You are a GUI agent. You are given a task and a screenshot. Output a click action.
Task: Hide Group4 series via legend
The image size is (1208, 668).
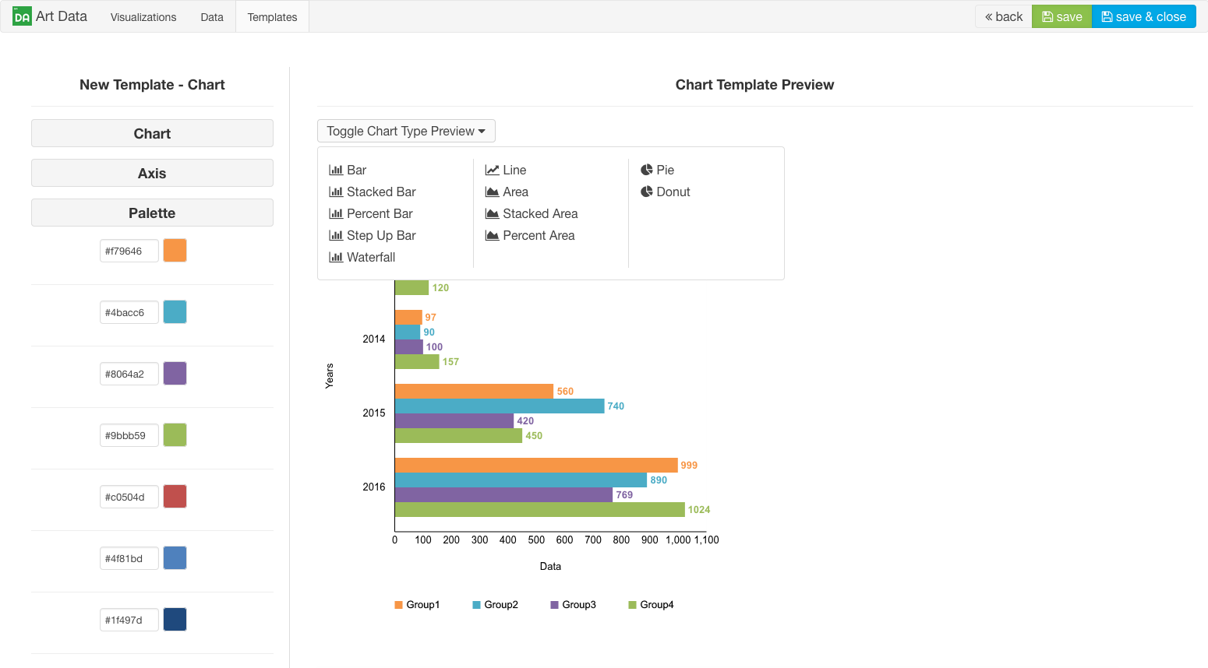[x=651, y=605]
